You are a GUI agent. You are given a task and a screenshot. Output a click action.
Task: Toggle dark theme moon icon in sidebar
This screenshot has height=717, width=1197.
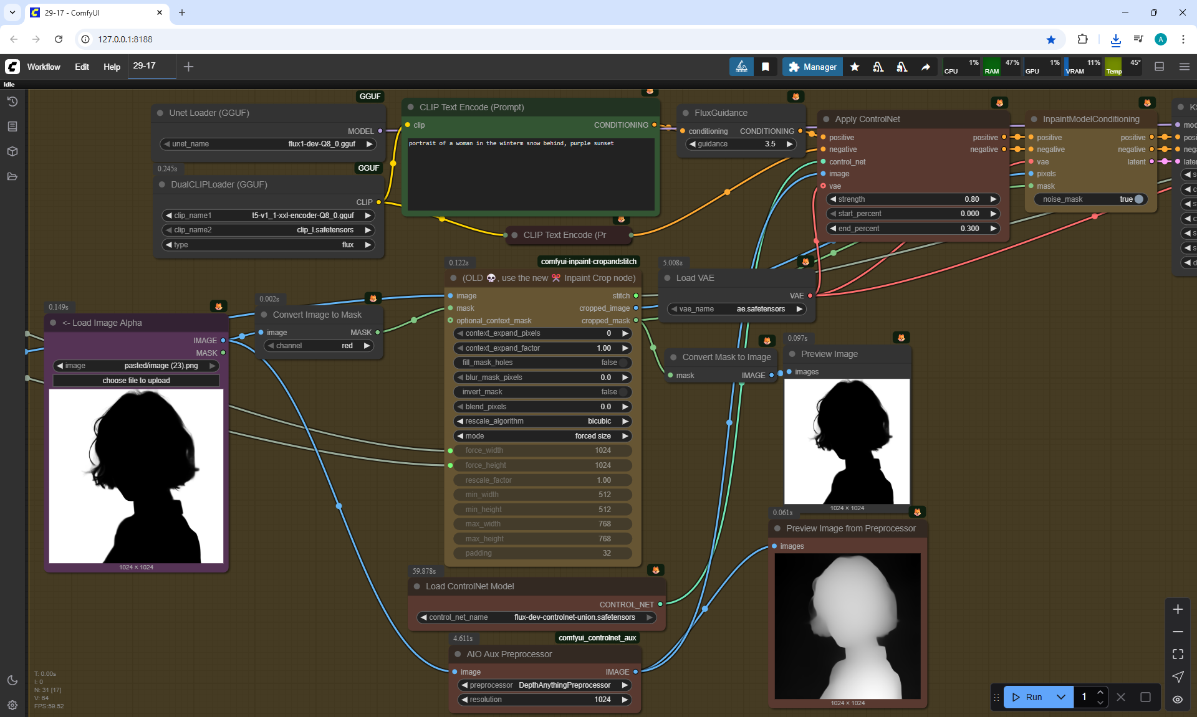[x=12, y=680]
